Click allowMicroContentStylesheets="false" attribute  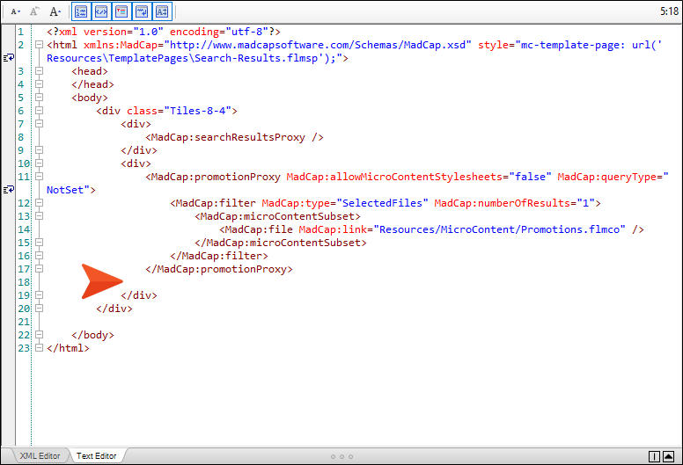(x=419, y=177)
